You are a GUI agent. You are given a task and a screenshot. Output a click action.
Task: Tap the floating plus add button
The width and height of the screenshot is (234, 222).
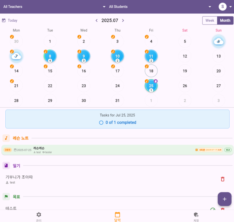[x=225, y=199]
